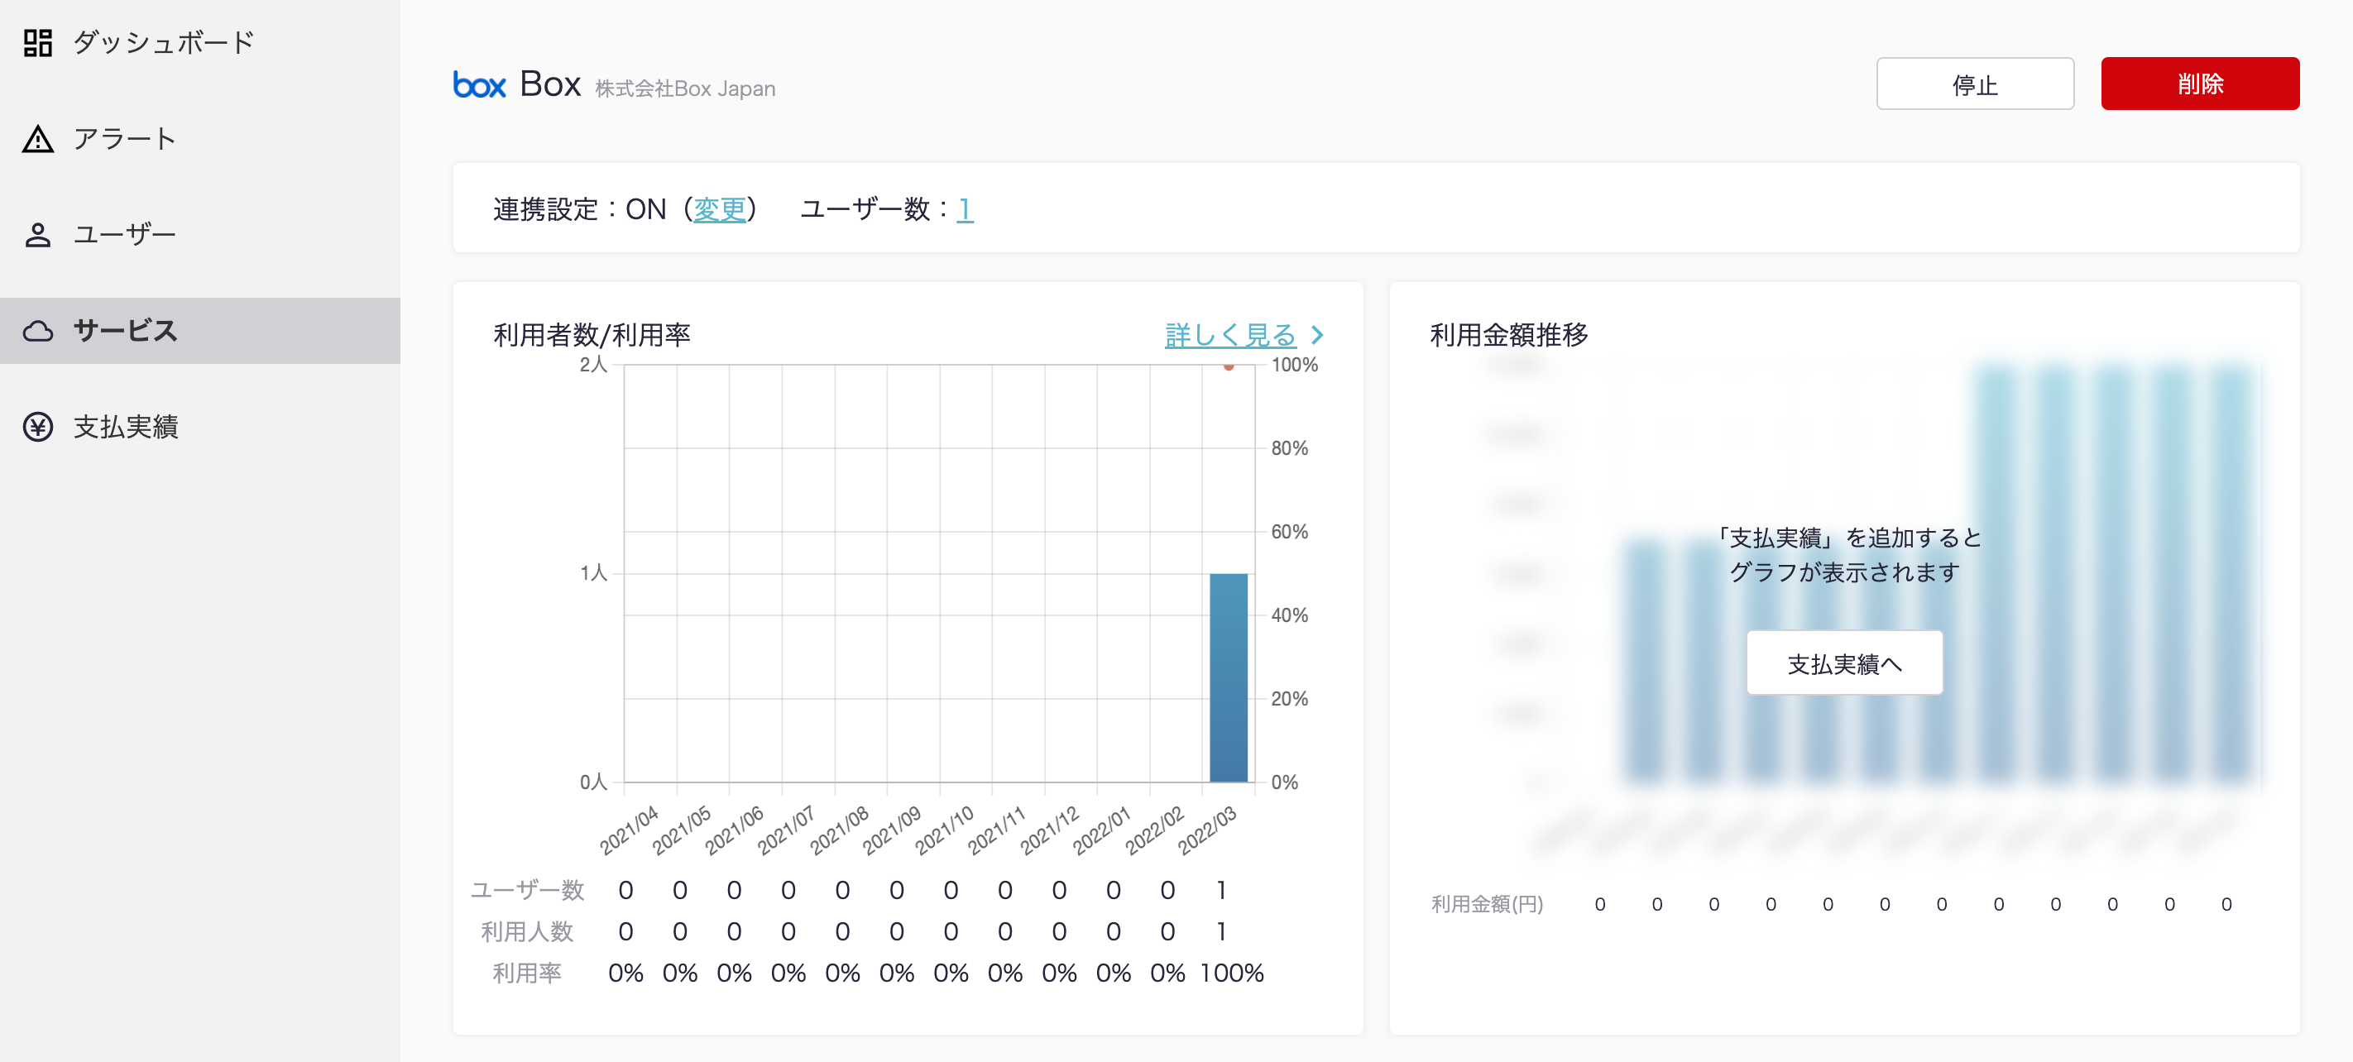The width and height of the screenshot is (2353, 1062).
Task: Select サービス sidebar item
Action: pyautogui.click(x=125, y=331)
